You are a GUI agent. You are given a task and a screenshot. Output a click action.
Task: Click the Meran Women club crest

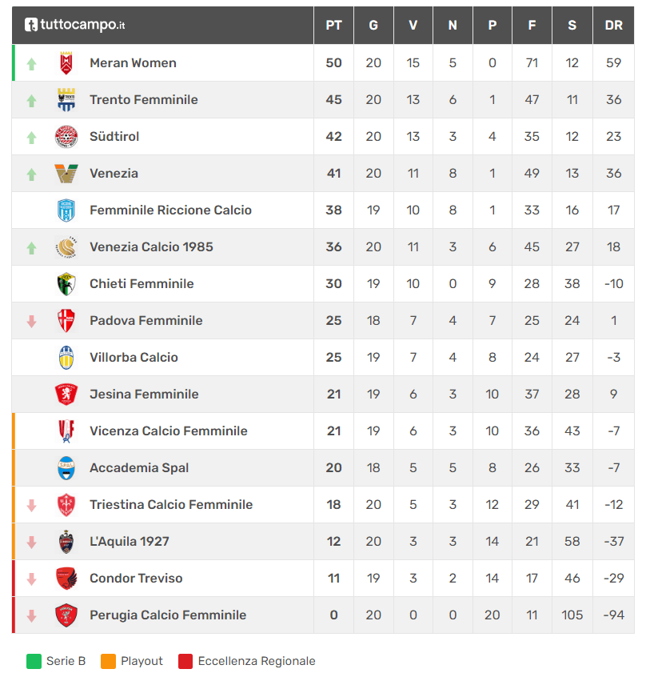(66, 63)
